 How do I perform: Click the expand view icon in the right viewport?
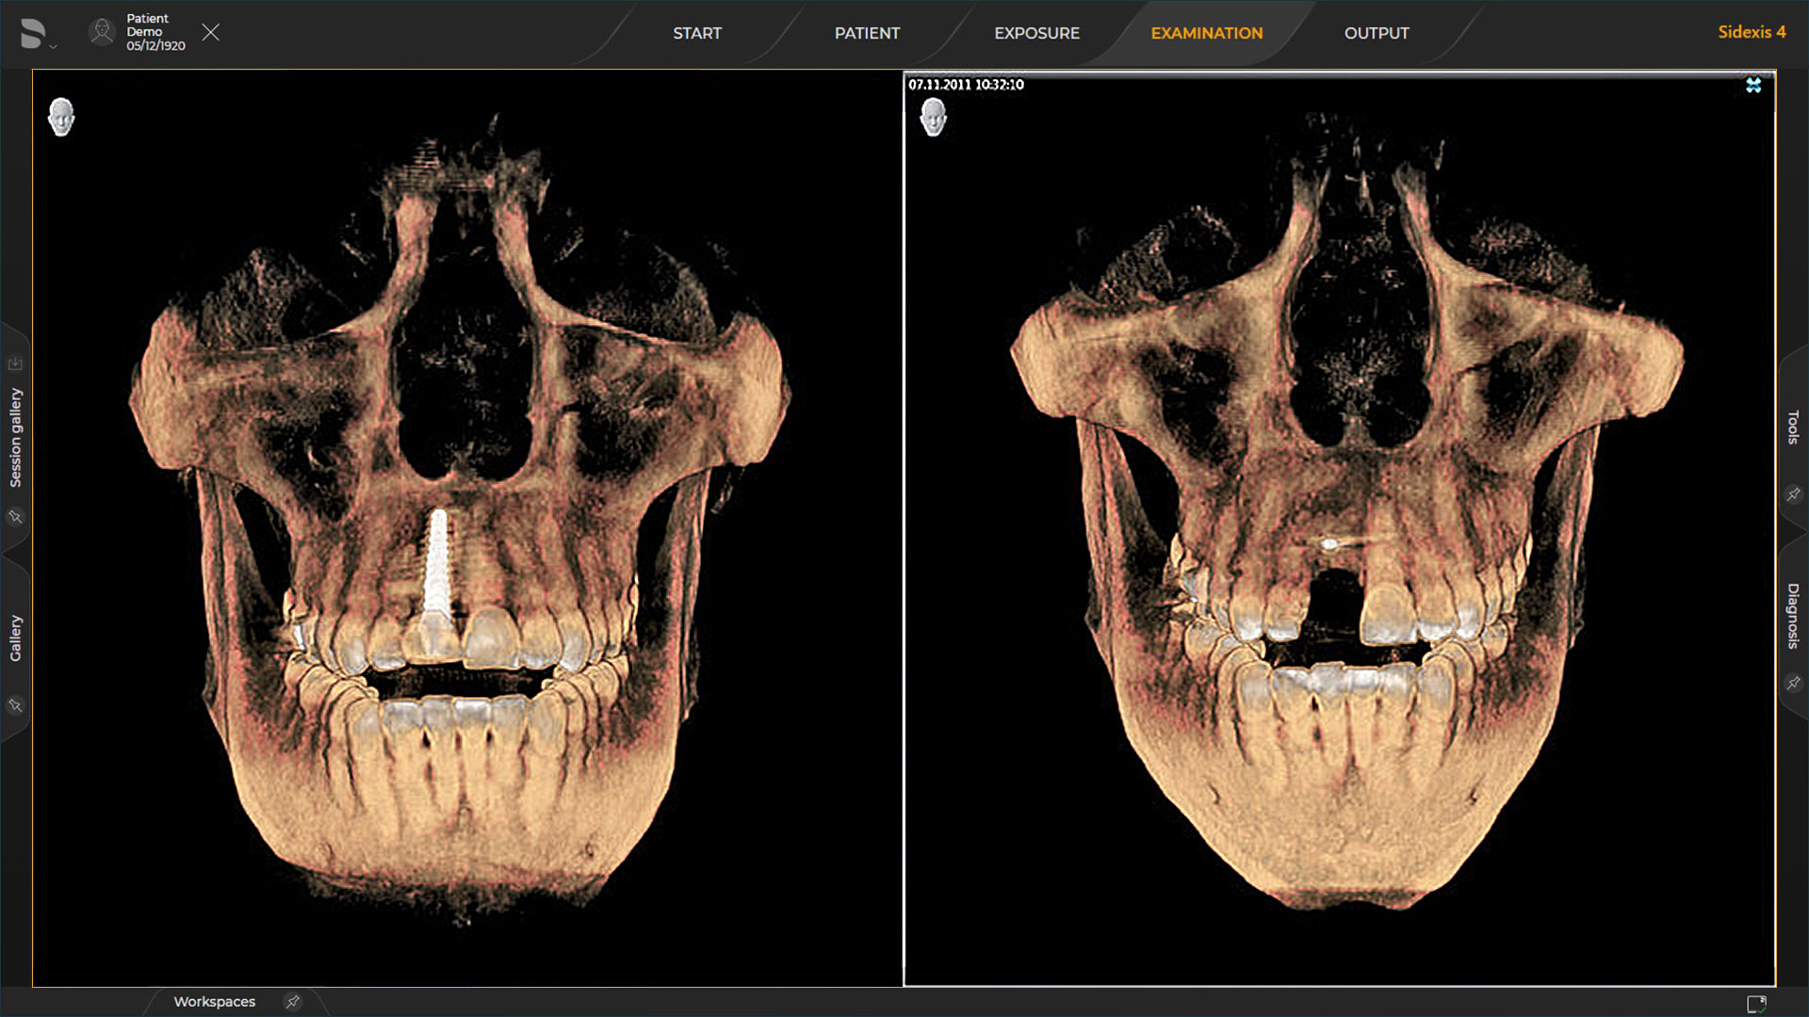click(x=1754, y=86)
